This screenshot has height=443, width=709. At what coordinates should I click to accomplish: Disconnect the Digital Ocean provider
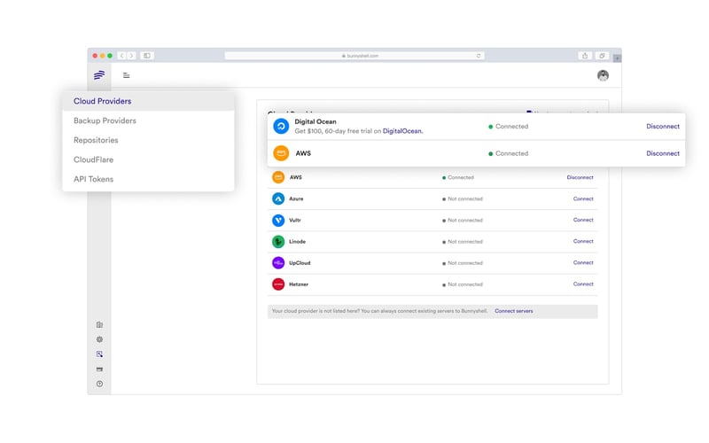point(663,127)
